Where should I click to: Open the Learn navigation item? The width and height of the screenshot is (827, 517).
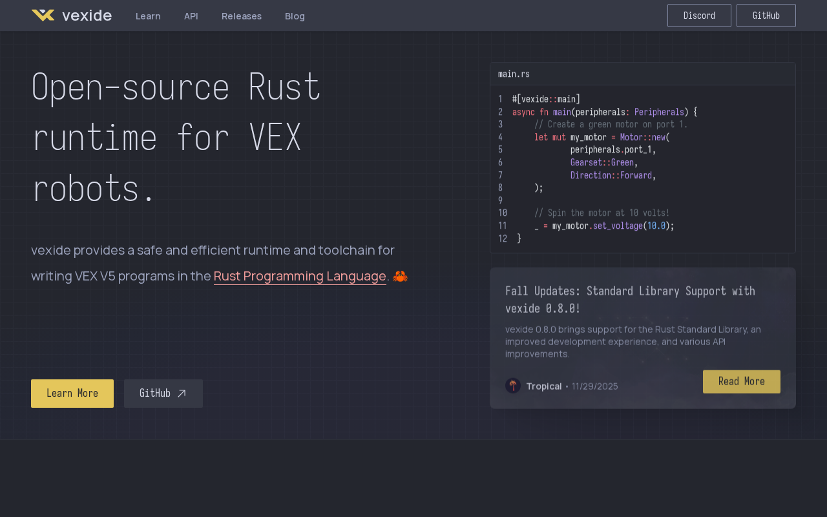(x=148, y=16)
